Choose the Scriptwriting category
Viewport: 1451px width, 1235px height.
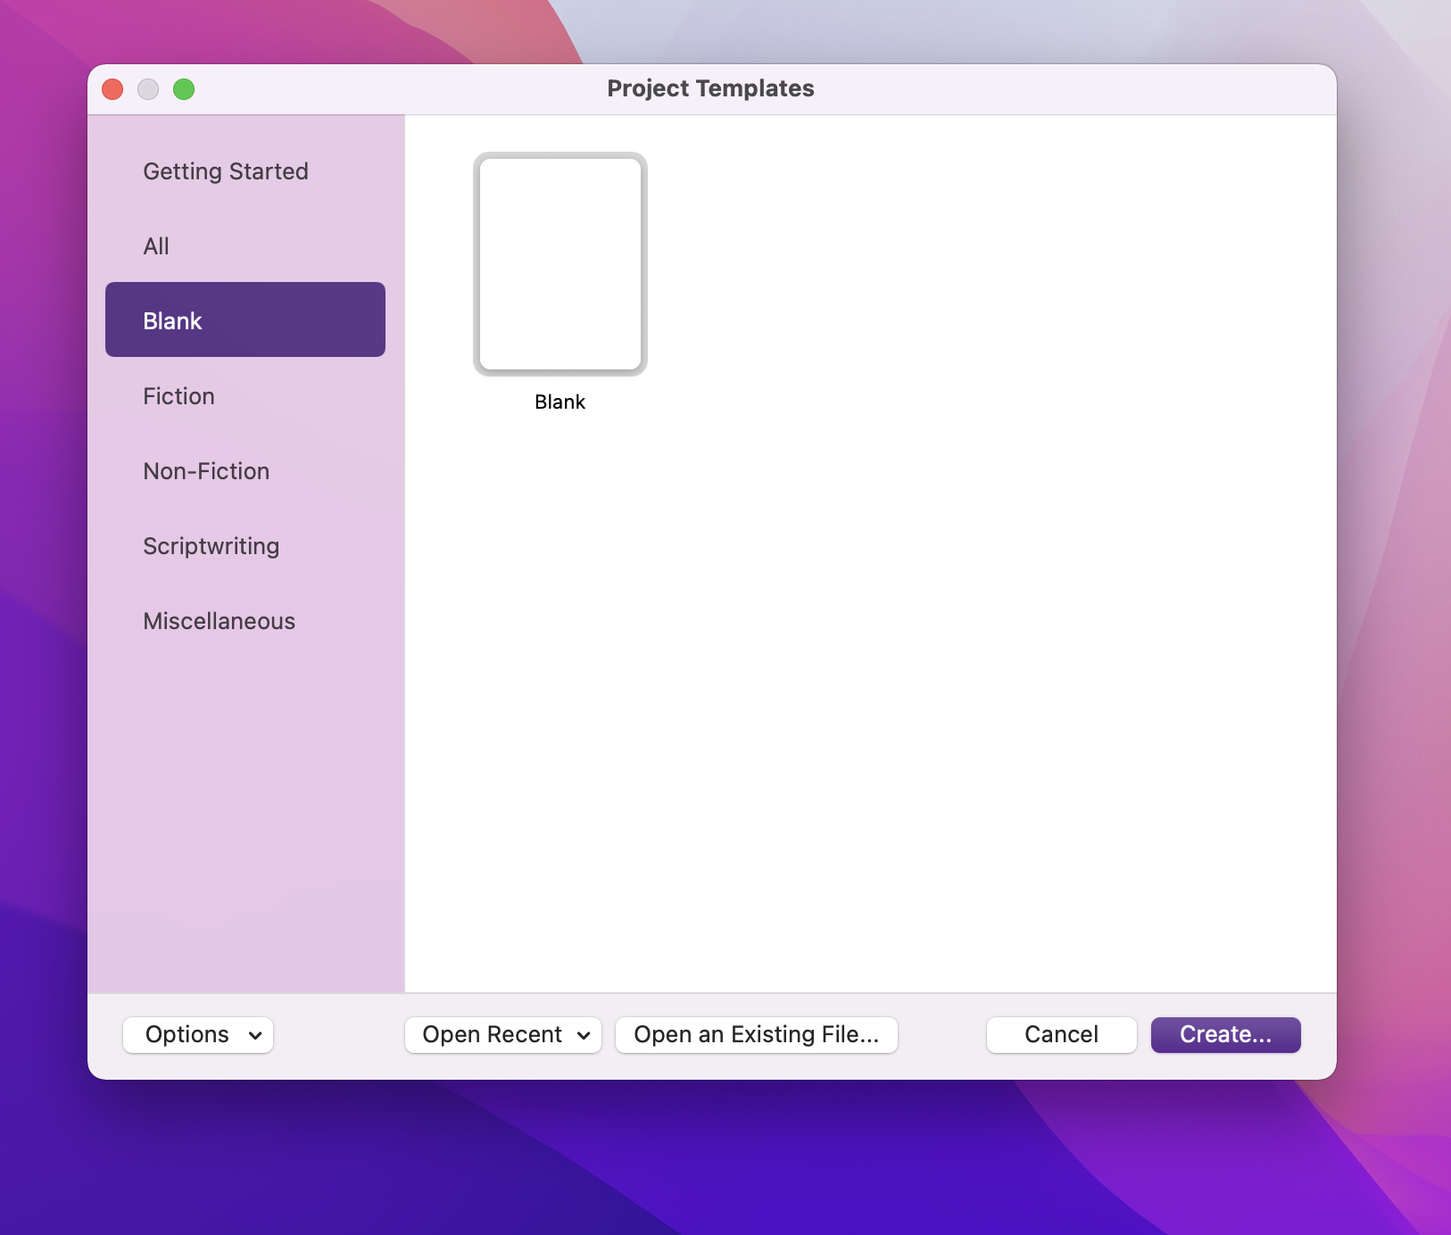(x=245, y=546)
